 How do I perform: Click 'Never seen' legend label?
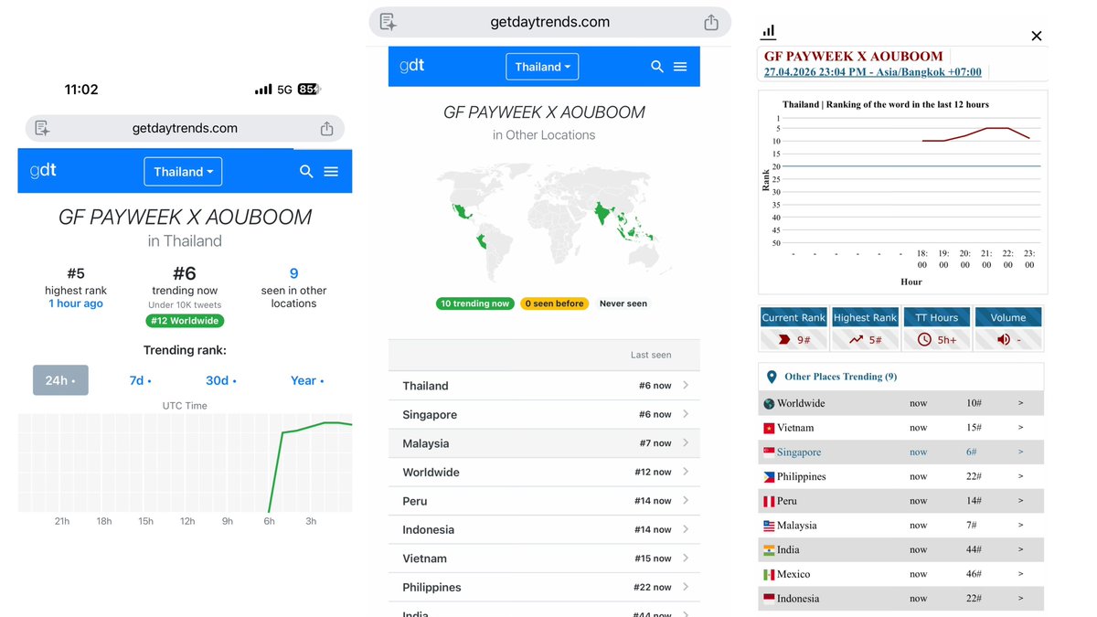(623, 303)
